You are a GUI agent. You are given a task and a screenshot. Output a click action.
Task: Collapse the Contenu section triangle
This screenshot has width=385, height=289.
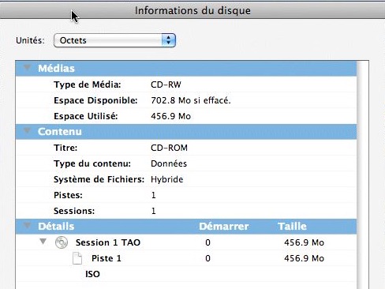[27, 131]
